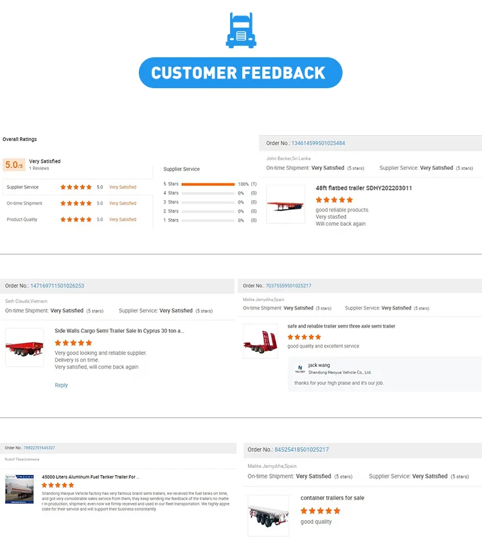Open order number 147169711501026253 link

[x=57, y=286]
